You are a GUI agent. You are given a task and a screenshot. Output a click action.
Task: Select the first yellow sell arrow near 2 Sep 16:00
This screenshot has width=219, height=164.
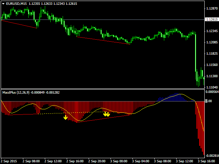[65, 118]
